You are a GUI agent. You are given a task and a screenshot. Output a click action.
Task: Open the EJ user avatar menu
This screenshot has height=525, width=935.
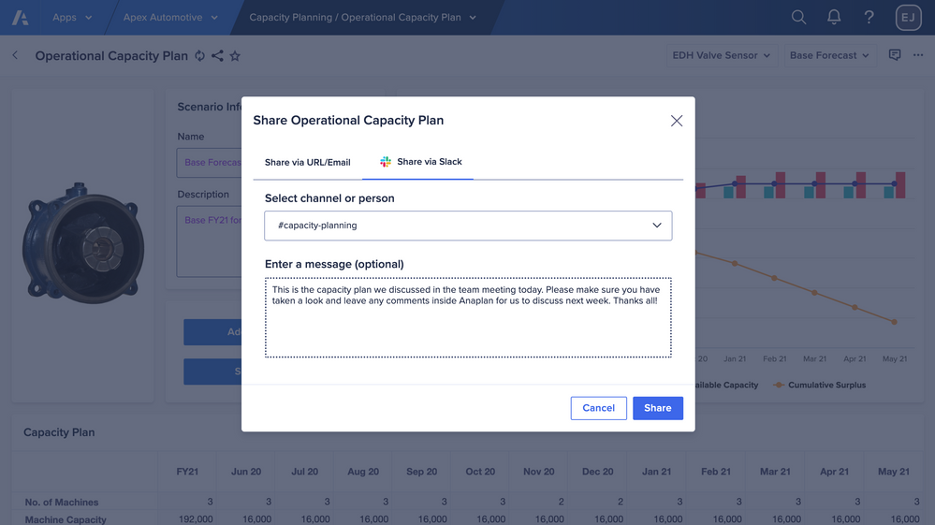click(908, 18)
